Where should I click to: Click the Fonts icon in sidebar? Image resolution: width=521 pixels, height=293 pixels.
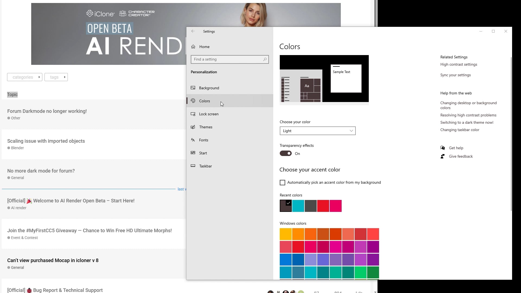[193, 140]
